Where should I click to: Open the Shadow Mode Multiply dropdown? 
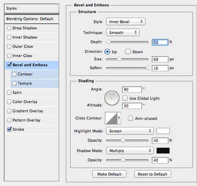[x=130, y=151]
